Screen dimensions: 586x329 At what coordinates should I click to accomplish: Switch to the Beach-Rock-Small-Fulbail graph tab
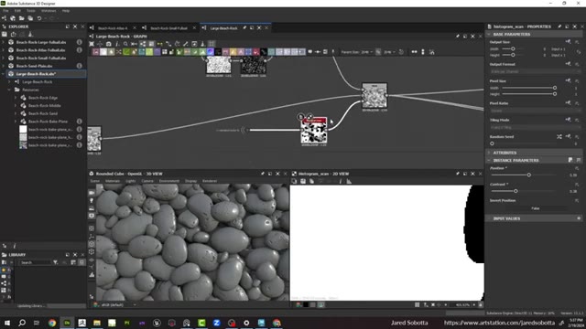168,28
